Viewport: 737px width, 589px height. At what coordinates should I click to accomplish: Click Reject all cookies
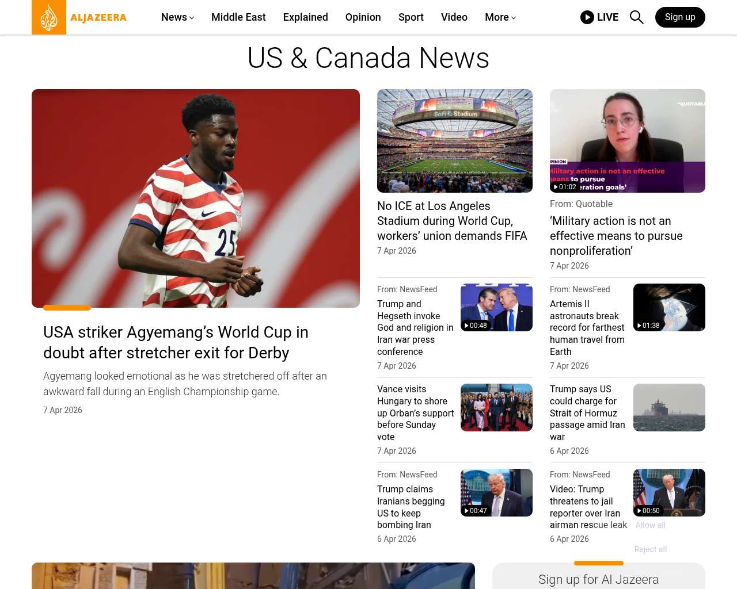650,549
